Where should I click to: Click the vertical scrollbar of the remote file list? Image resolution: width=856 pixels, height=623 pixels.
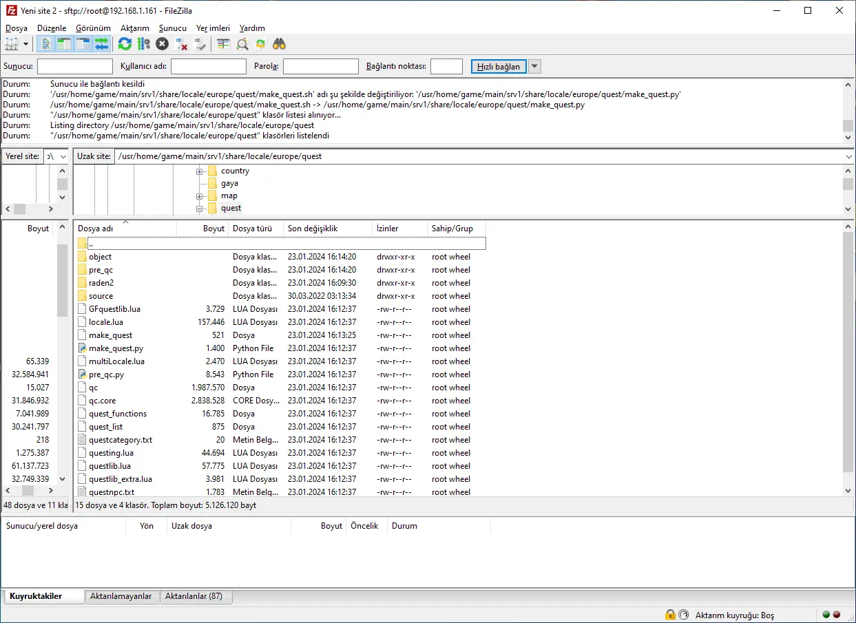(848, 359)
